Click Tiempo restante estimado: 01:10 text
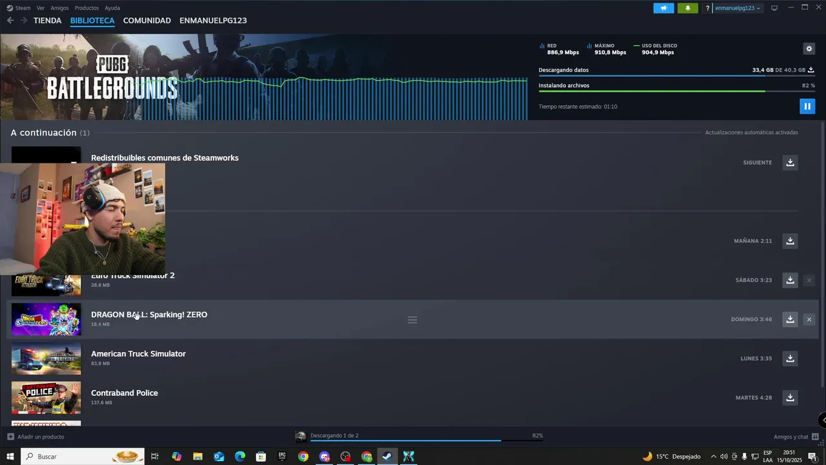 coord(578,107)
